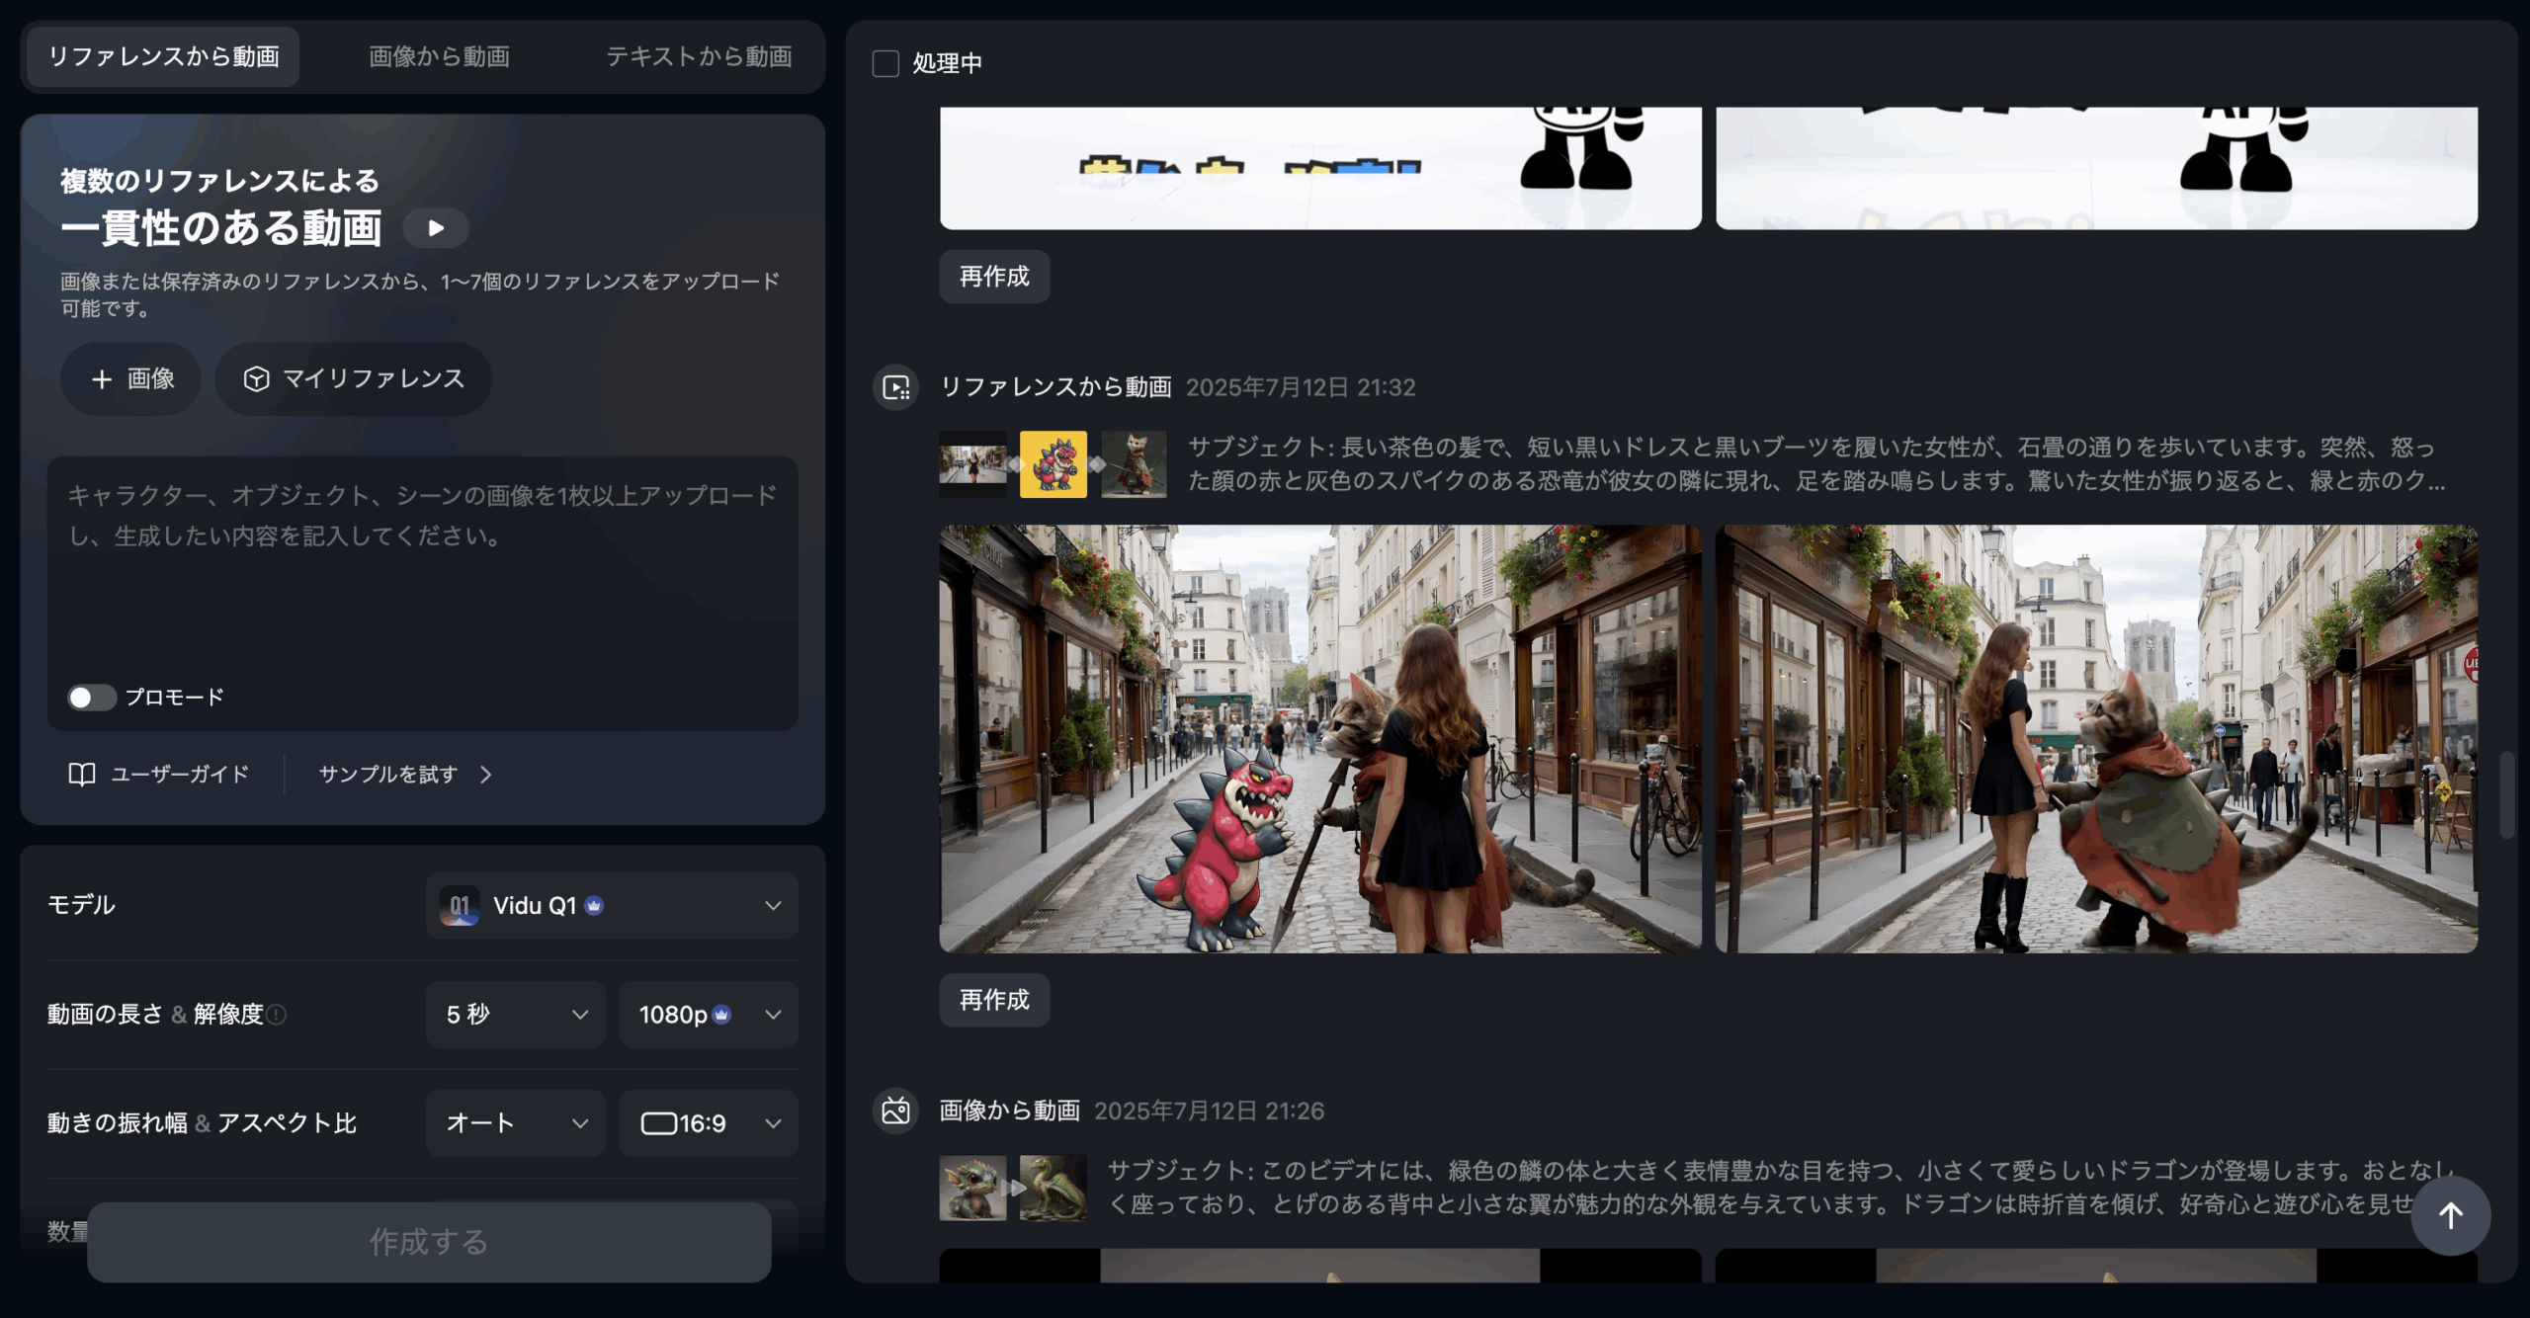Screen dimensions: 2530x1318
Task: Check the 処理中 checkbox
Action: pos(885,63)
